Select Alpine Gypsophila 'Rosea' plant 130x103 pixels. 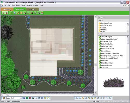pyautogui.click(x=109, y=39)
